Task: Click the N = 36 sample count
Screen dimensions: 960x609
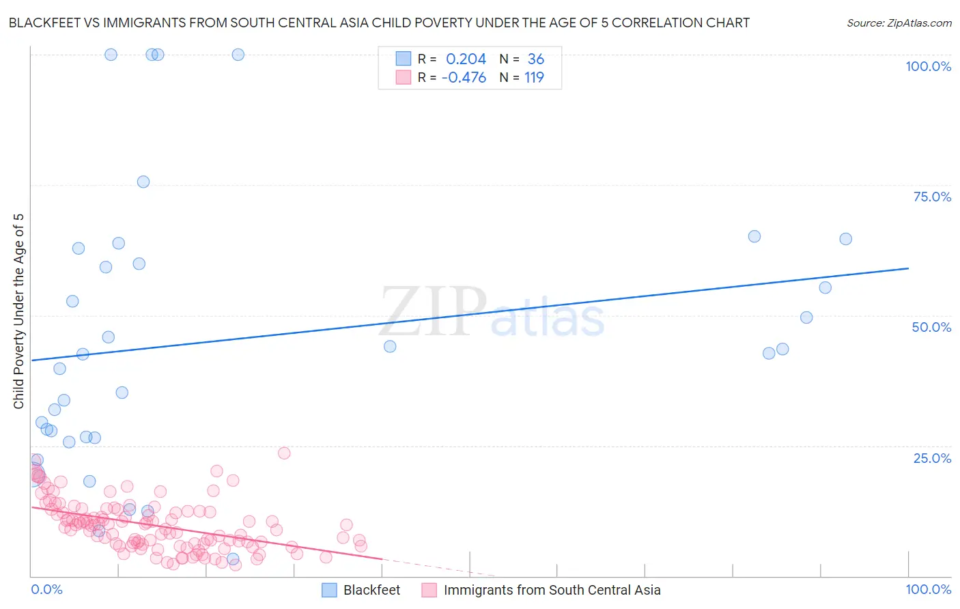Action: pos(536,59)
